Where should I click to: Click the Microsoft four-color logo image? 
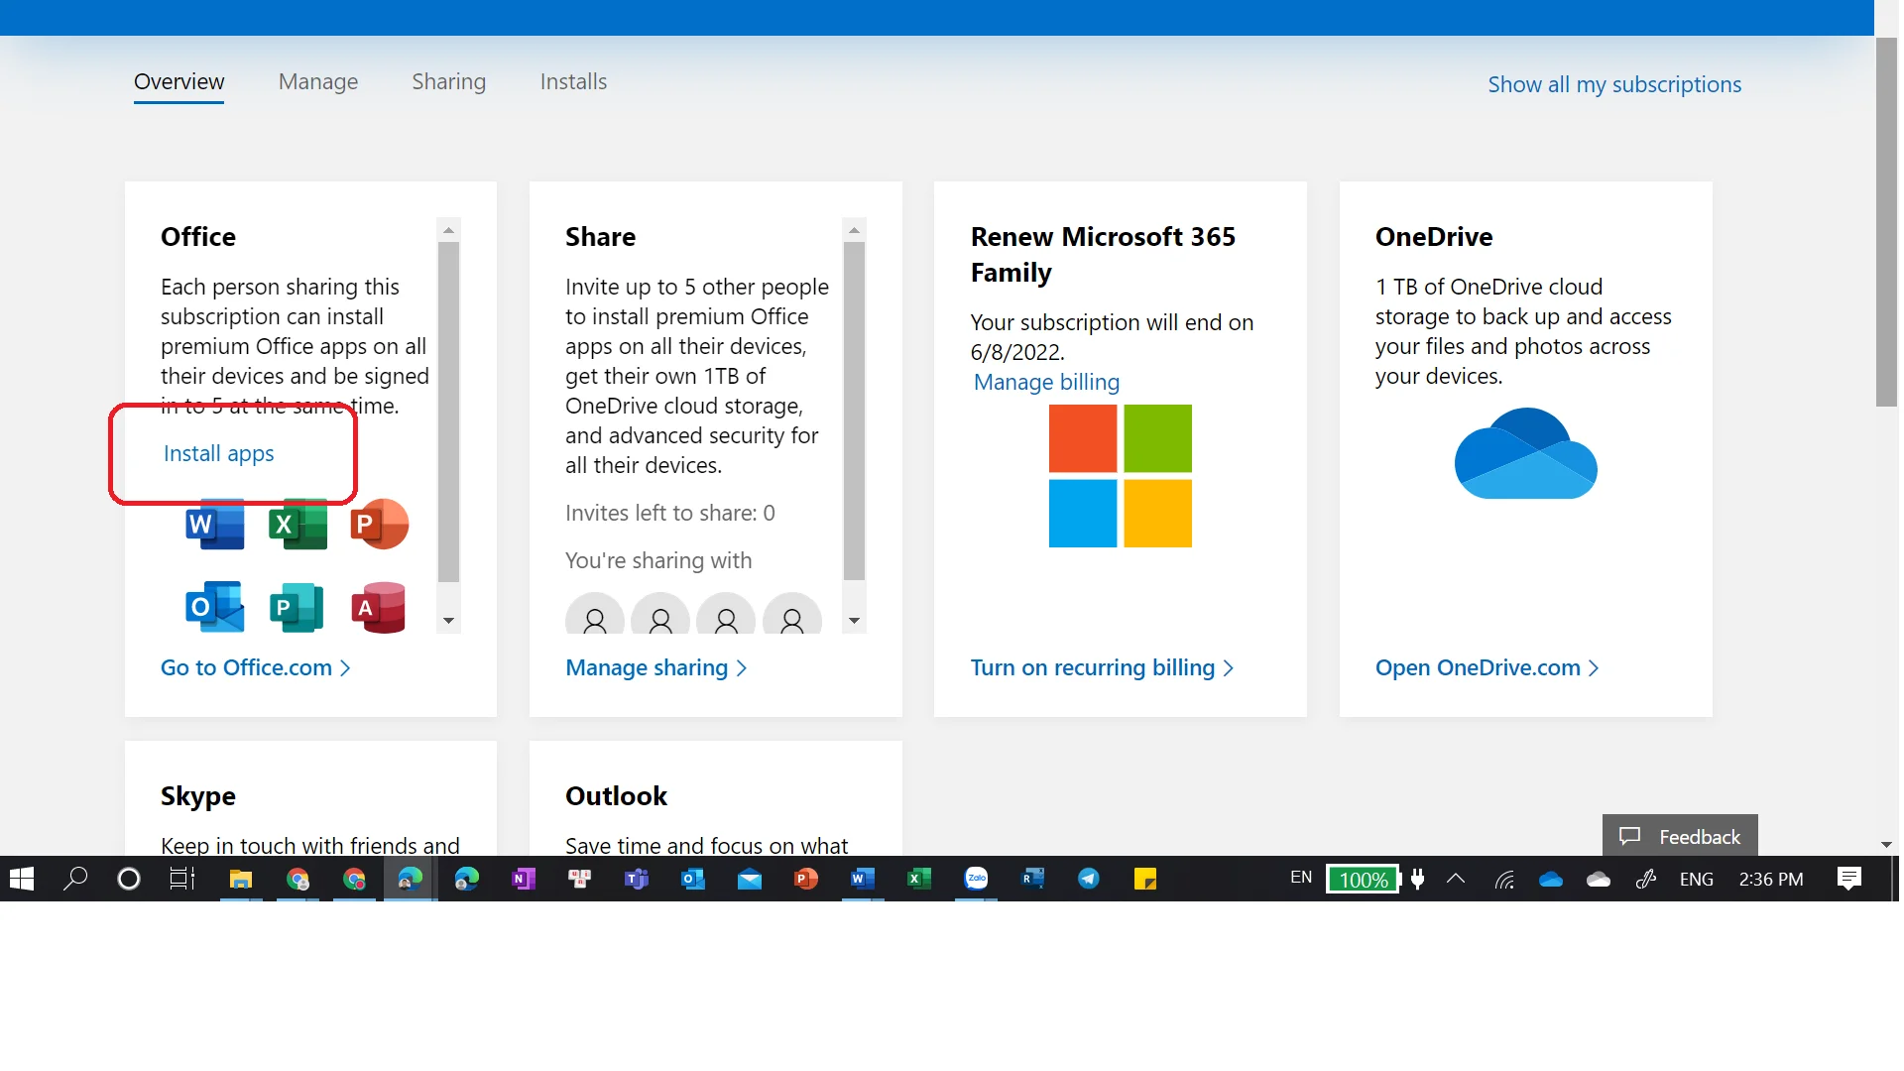(1121, 476)
